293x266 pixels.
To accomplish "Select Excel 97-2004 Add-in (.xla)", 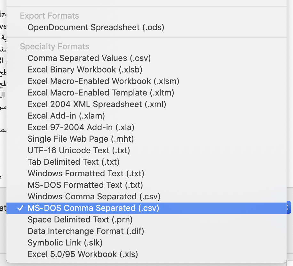I will click(x=81, y=127).
